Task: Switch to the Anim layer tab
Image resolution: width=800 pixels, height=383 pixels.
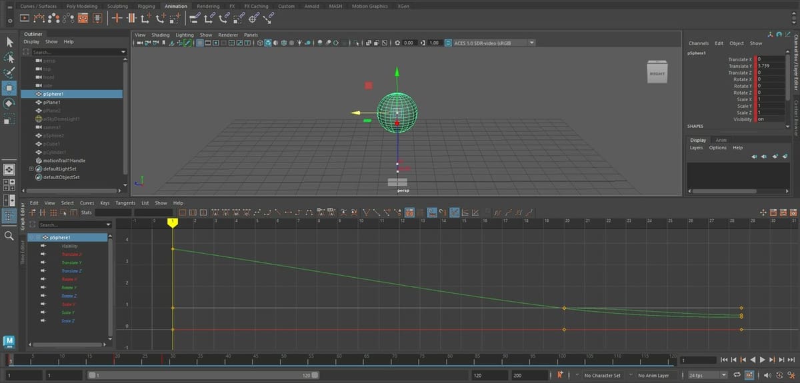Action: (x=721, y=140)
